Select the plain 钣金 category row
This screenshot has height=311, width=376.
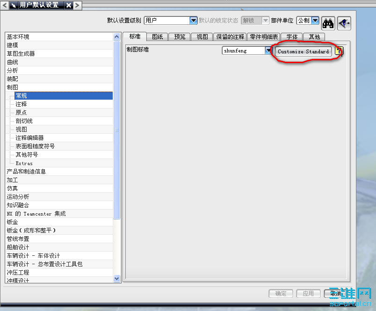(59, 222)
